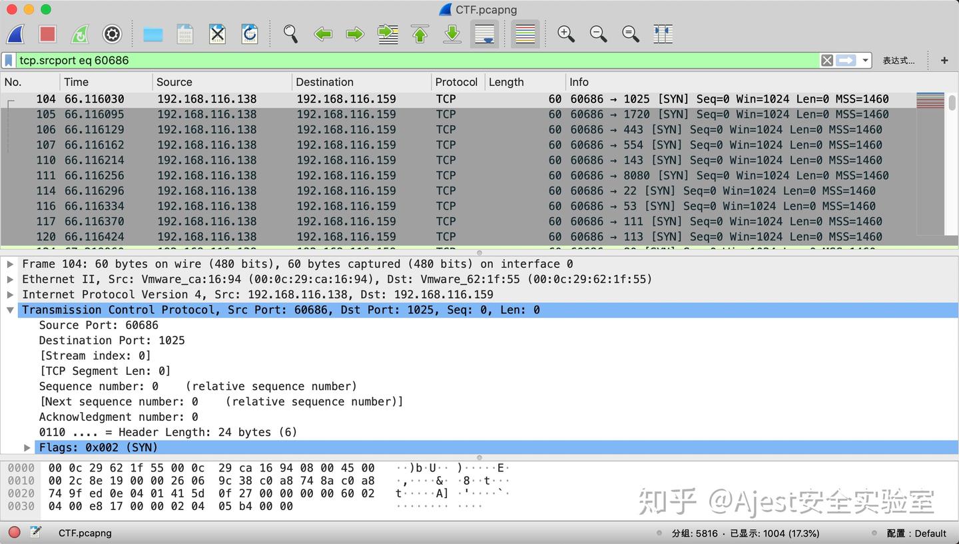The width and height of the screenshot is (959, 544).
Task: Collapse the Transmission Control Protocol section
Action: tap(10, 310)
